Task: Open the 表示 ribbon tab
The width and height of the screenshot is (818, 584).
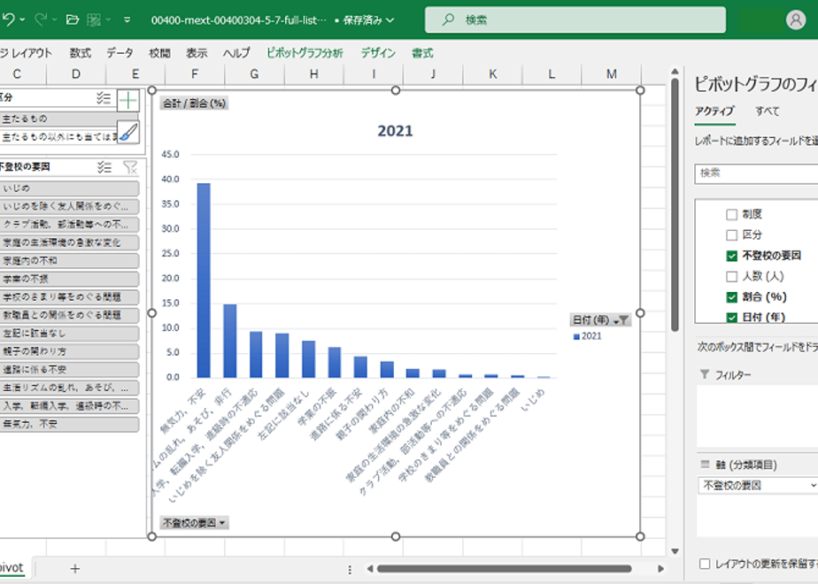Action: click(x=197, y=53)
